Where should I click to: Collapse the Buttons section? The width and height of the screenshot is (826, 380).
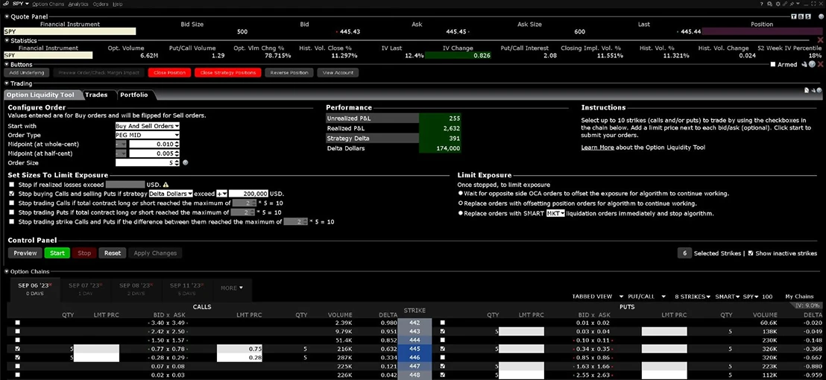pyautogui.click(x=6, y=65)
